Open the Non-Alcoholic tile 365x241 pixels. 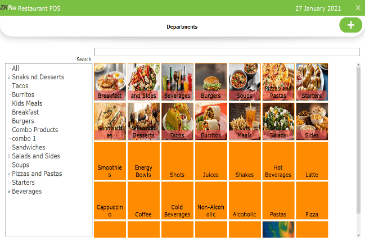click(x=211, y=201)
